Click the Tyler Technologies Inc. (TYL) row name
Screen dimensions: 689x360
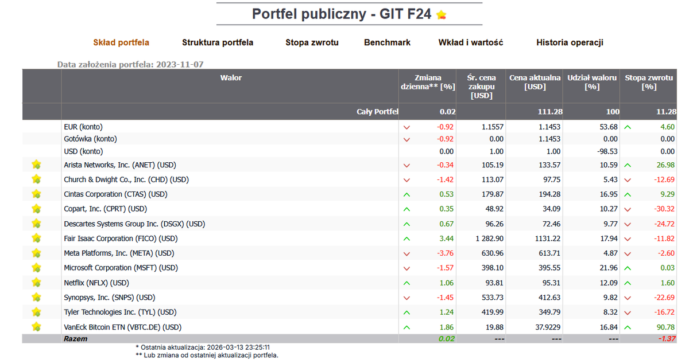pos(120,312)
